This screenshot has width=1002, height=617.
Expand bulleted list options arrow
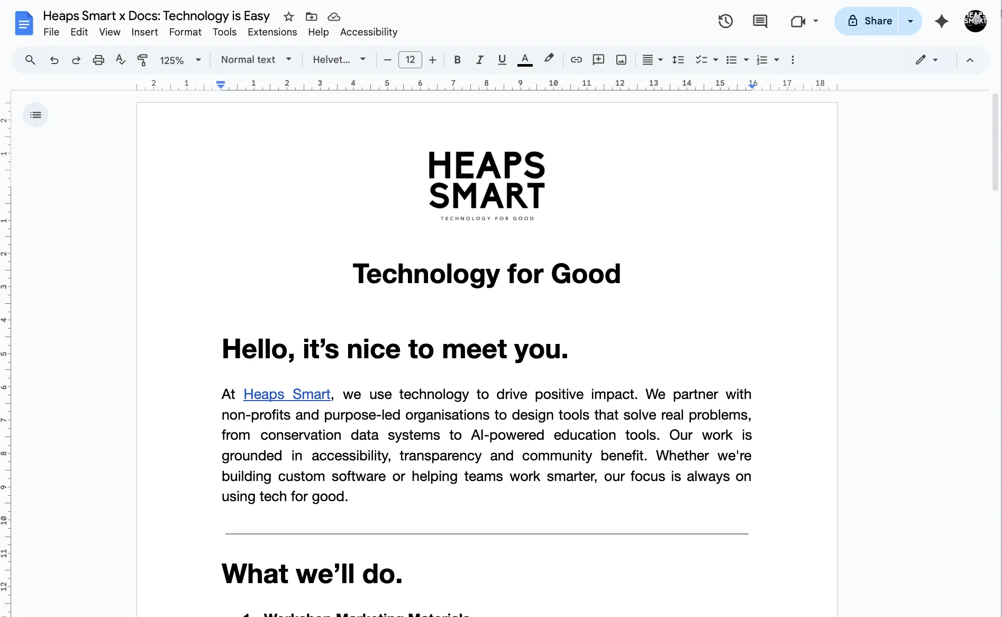[x=746, y=60]
